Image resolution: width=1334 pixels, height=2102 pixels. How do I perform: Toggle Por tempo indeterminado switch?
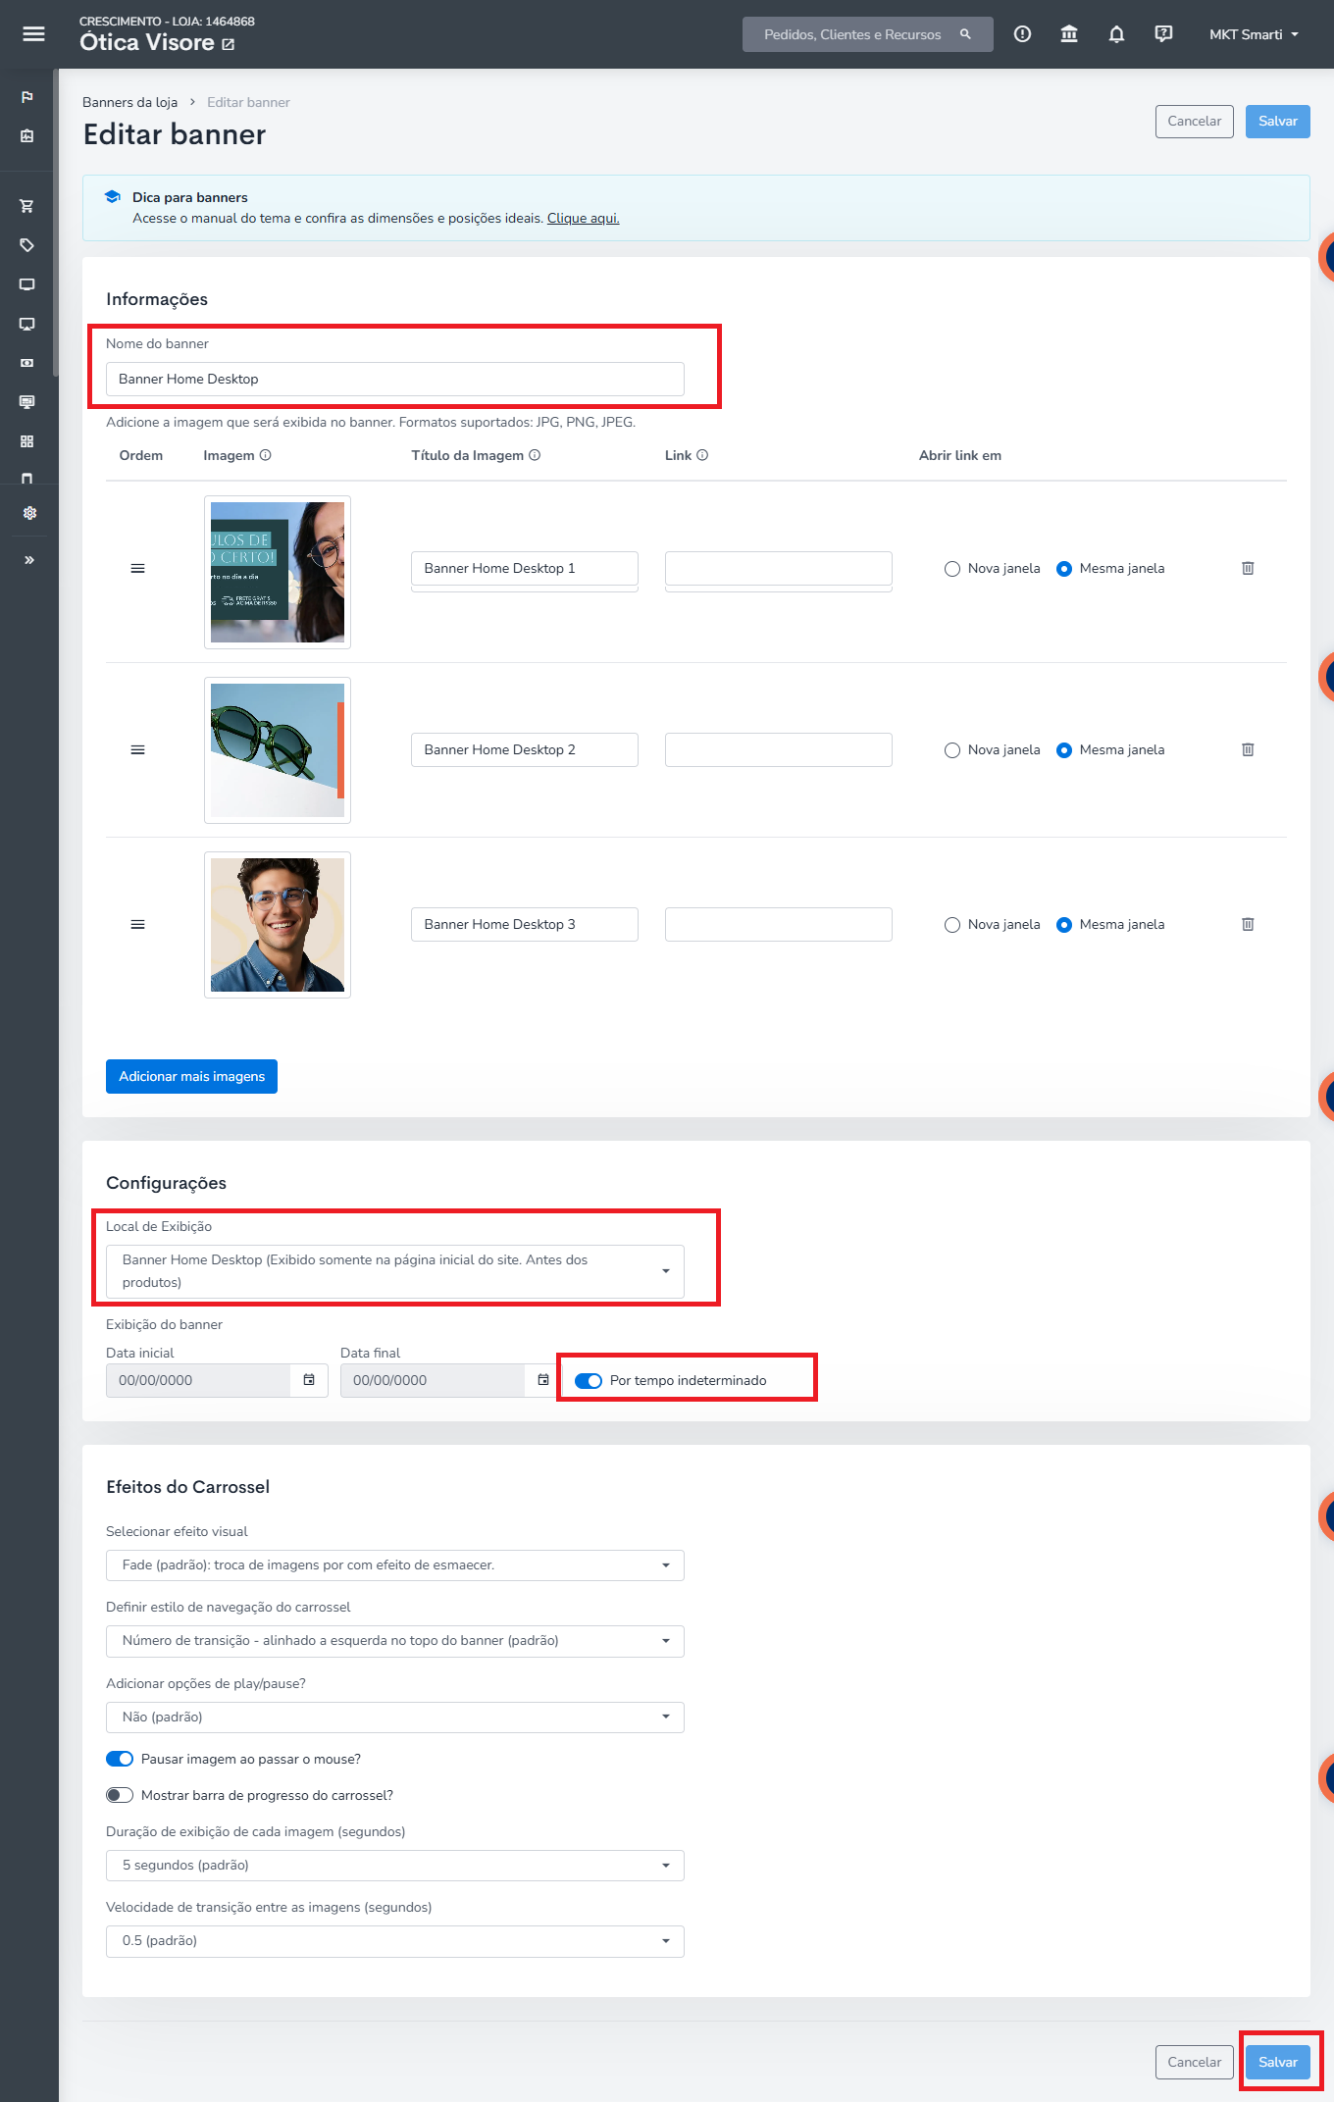tap(589, 1381)
